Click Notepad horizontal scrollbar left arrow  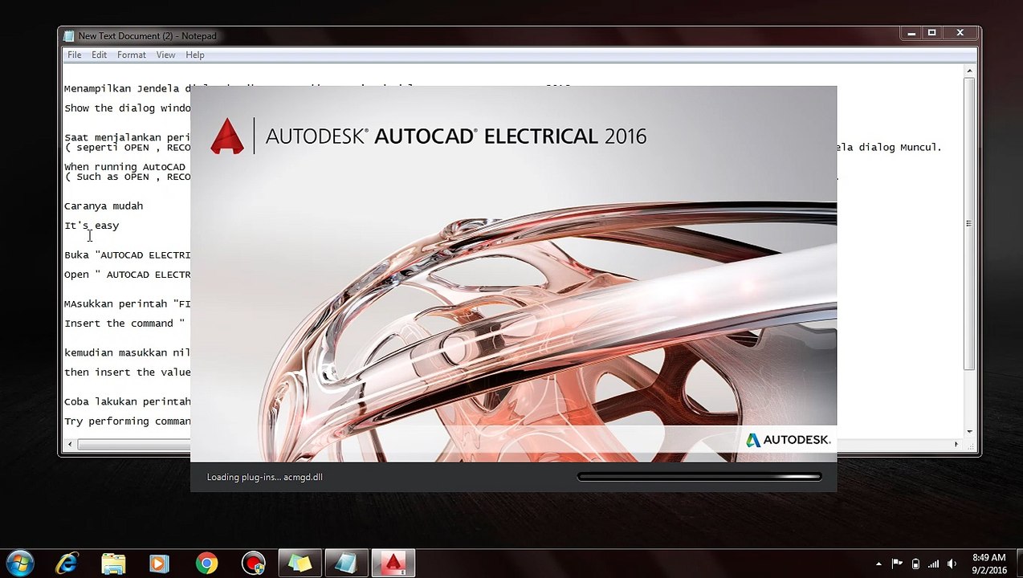coord(70,444)
